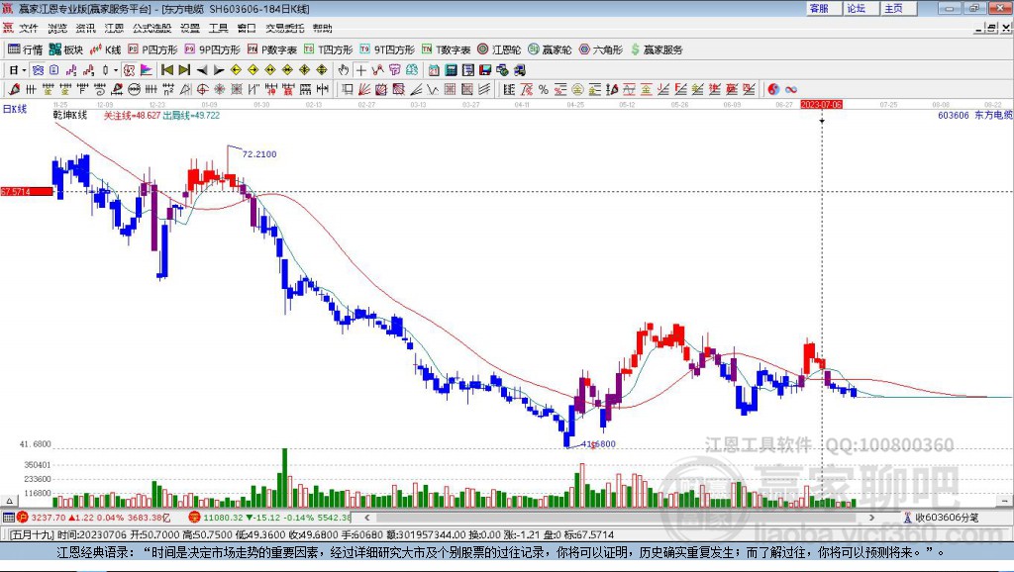Expand the candlestick style dropdown arrow
Viewport: 1014px width, 572px height.
115,70
